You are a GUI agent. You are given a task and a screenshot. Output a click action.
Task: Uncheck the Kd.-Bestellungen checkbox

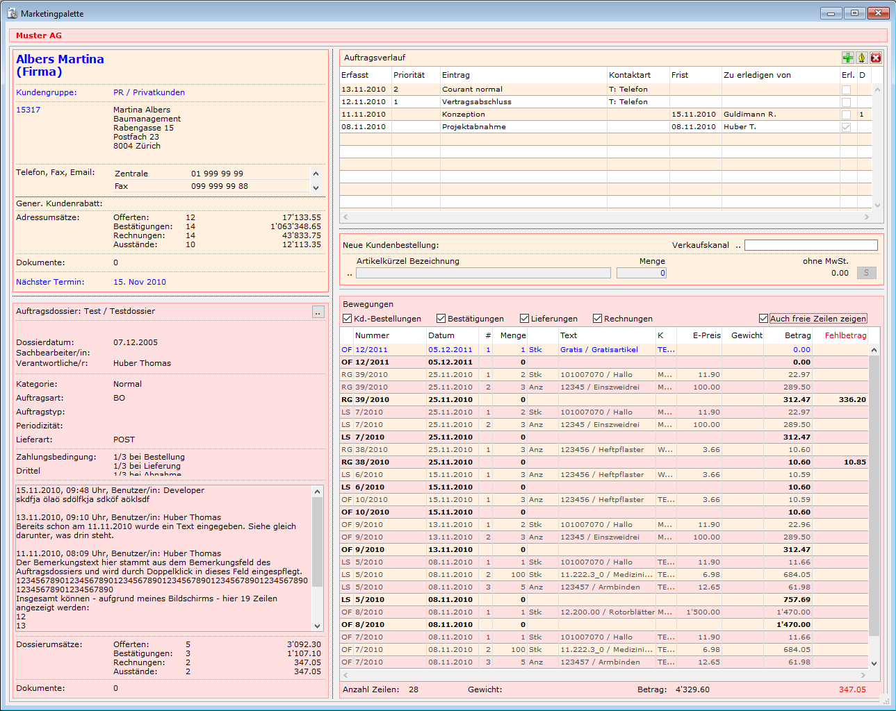pos(348,319)
